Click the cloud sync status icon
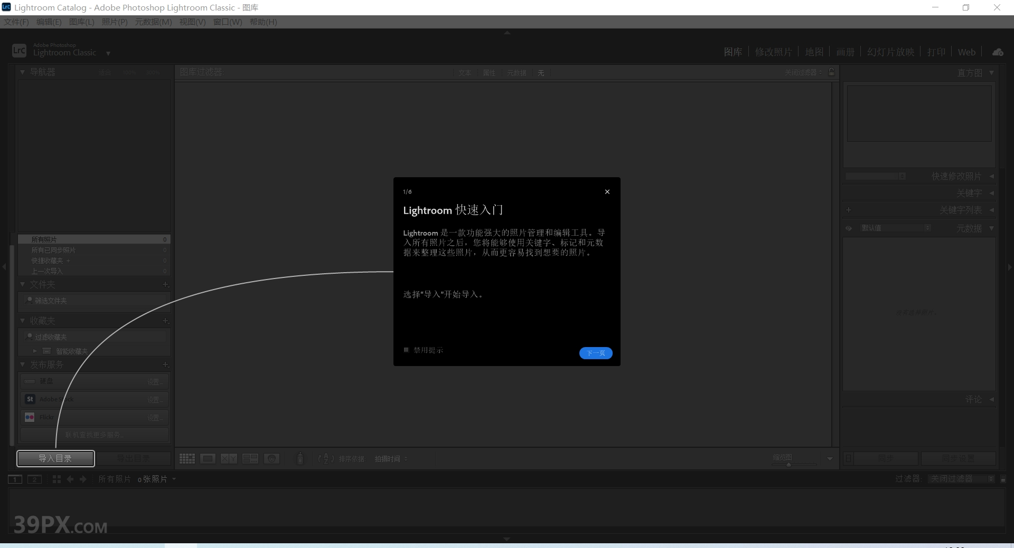1014x548 pixels. 998,52
